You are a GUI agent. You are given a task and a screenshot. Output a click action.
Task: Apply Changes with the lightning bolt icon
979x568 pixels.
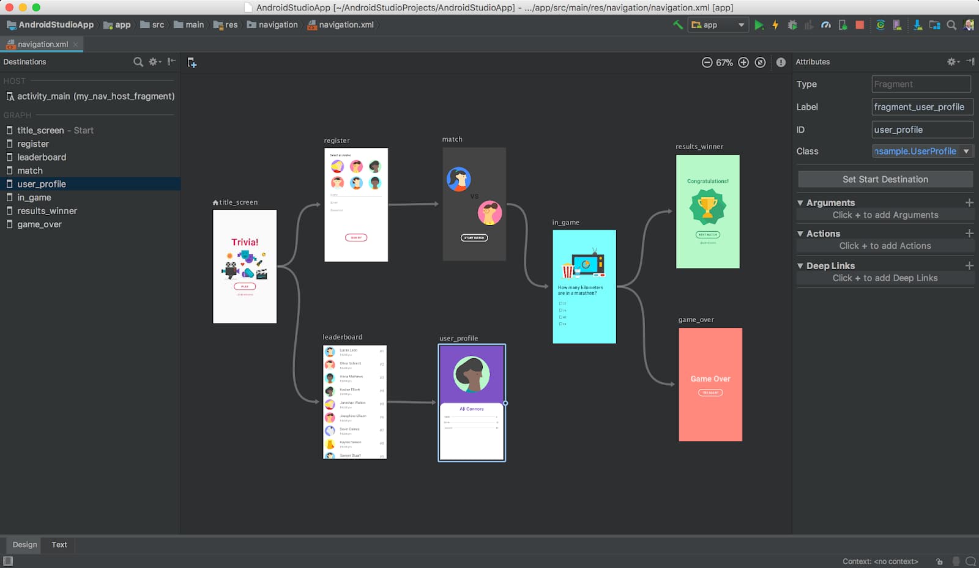coord(775,24)
